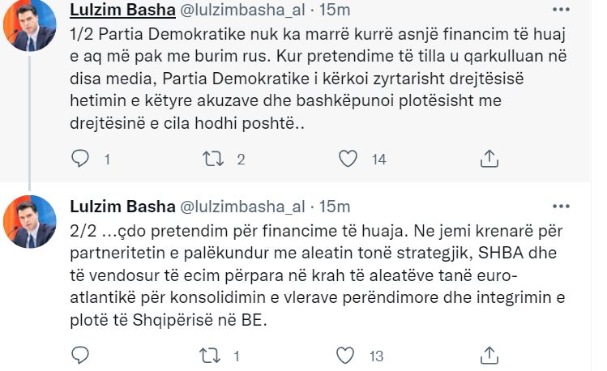
Task: Open the second tweet's 15m timestamp
Action: point(336,205)
